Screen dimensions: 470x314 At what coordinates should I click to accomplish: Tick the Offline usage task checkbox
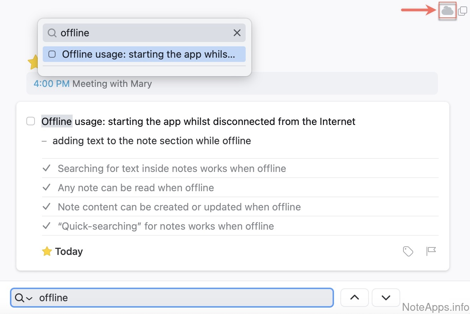click(31, 121)
